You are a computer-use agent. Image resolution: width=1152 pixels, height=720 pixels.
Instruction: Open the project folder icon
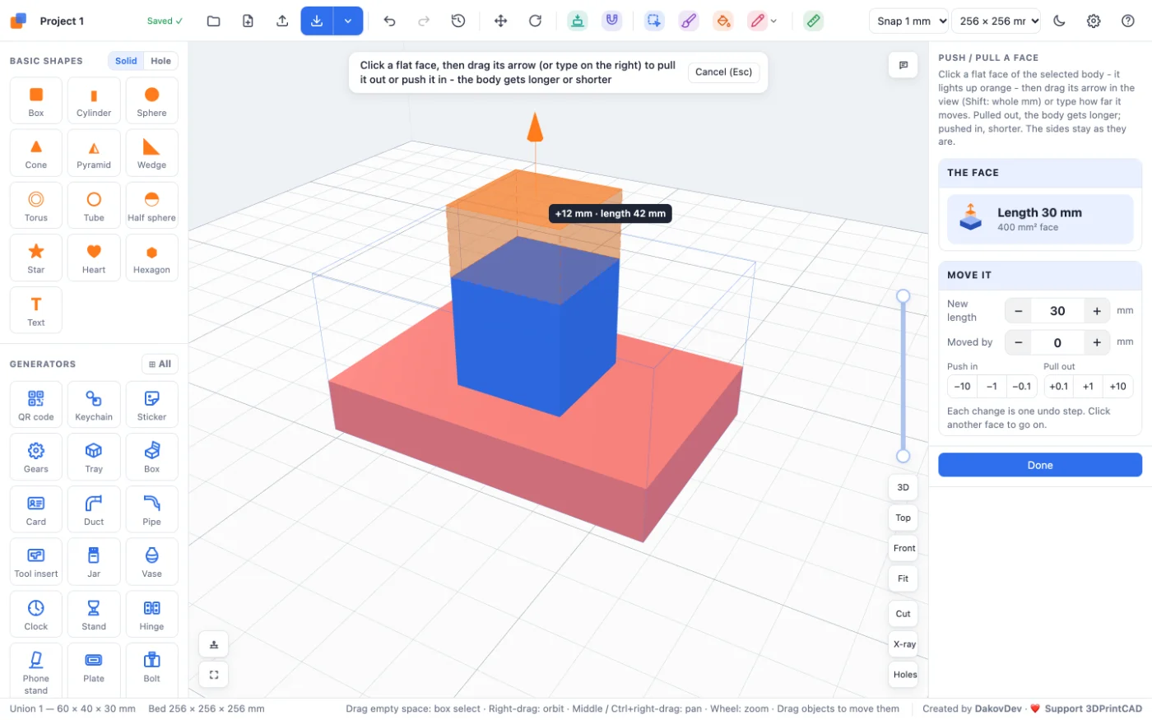point(213,21)
